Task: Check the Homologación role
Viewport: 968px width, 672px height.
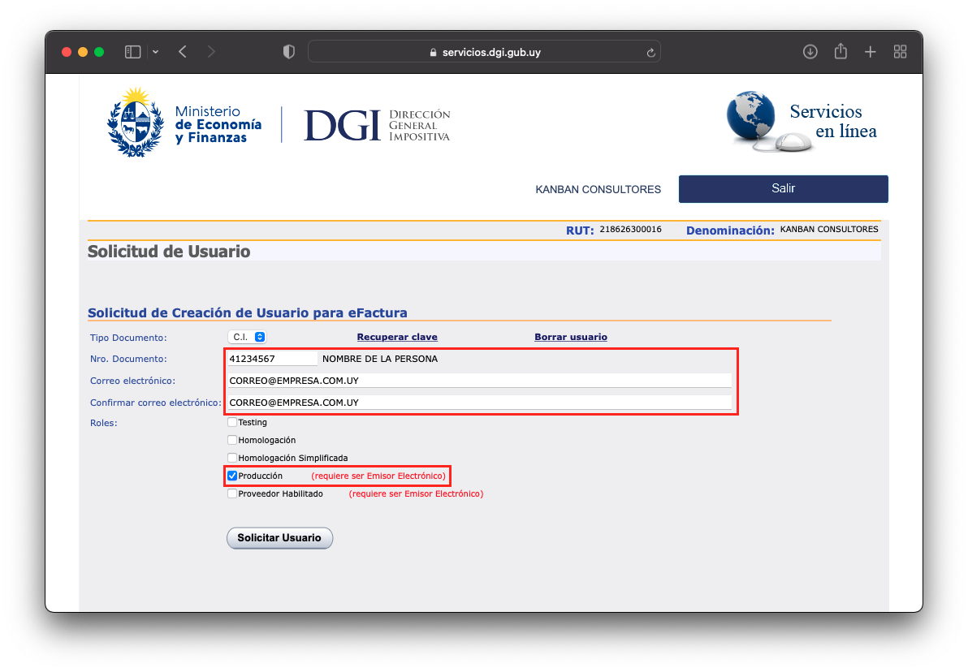Action: [232, 440]
